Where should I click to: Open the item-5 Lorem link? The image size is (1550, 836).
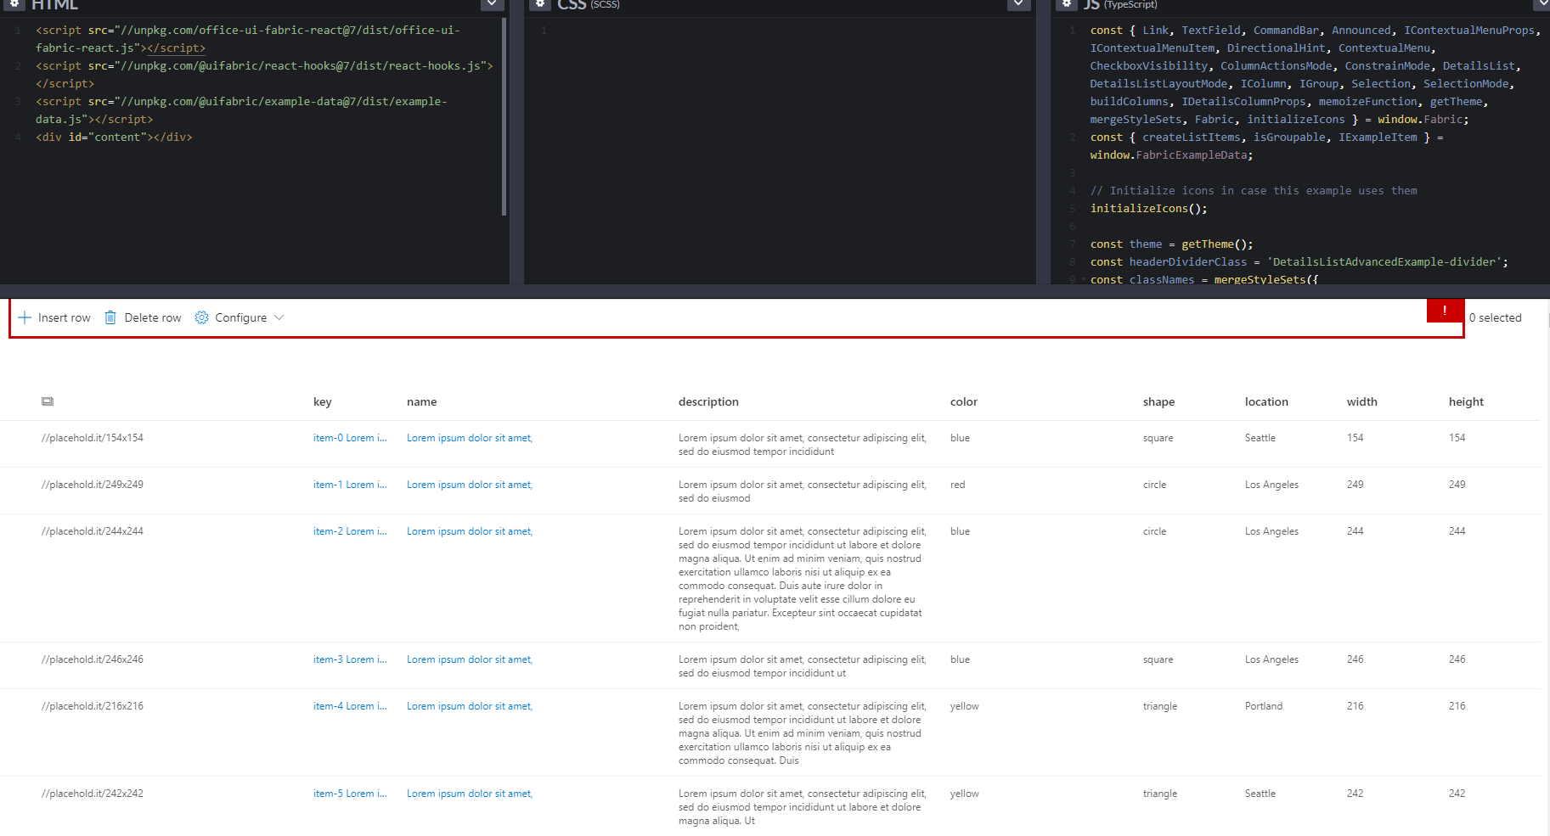(349, 793)
